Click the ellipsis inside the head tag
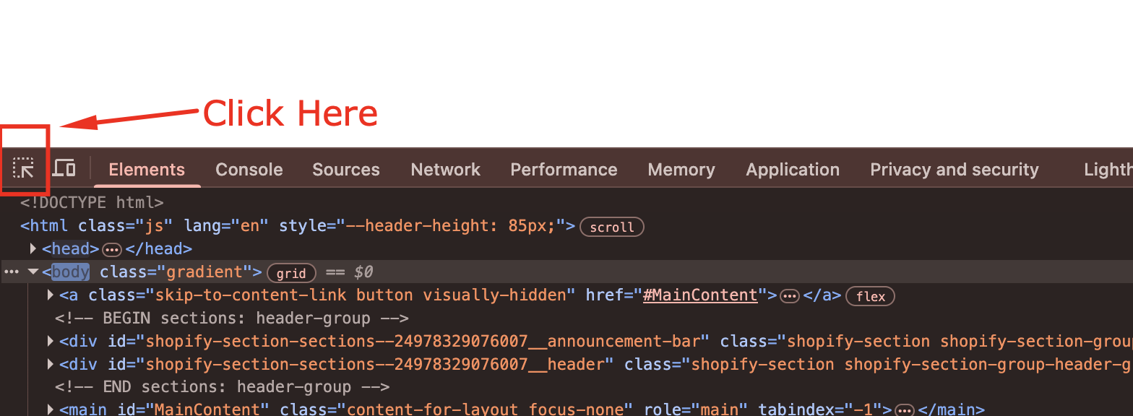This screenshot has height=416, width=1133. [x=111, y=249]
